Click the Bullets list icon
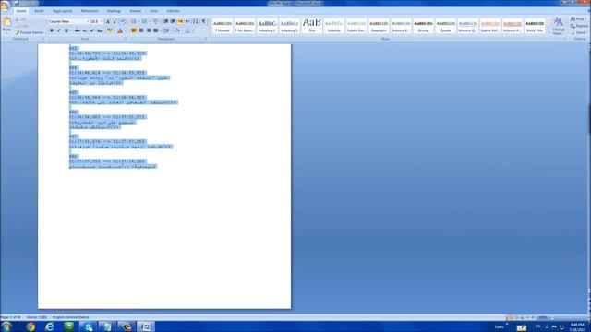The height and width of the screenshot is (332, 591). (x=135, y=21)
